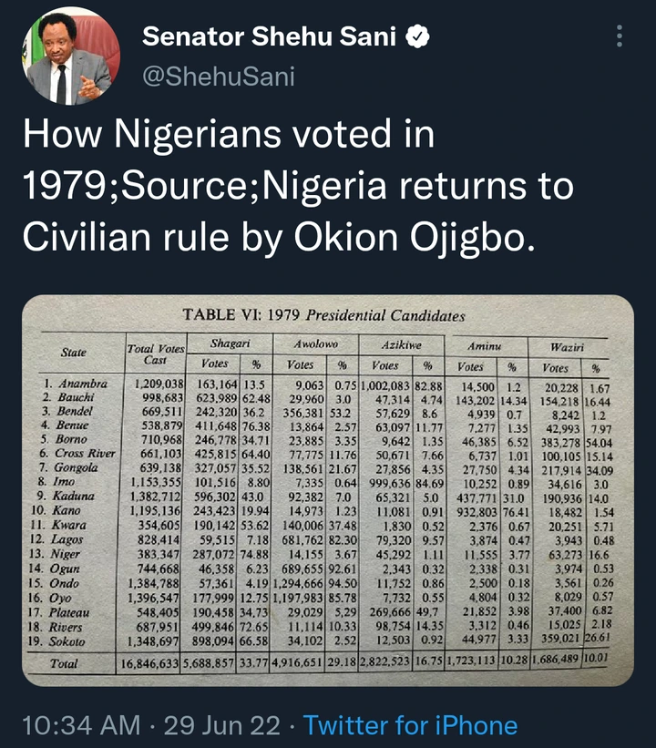
Task: Click the Total row label at table bottom
Action: tap(63, 662)
